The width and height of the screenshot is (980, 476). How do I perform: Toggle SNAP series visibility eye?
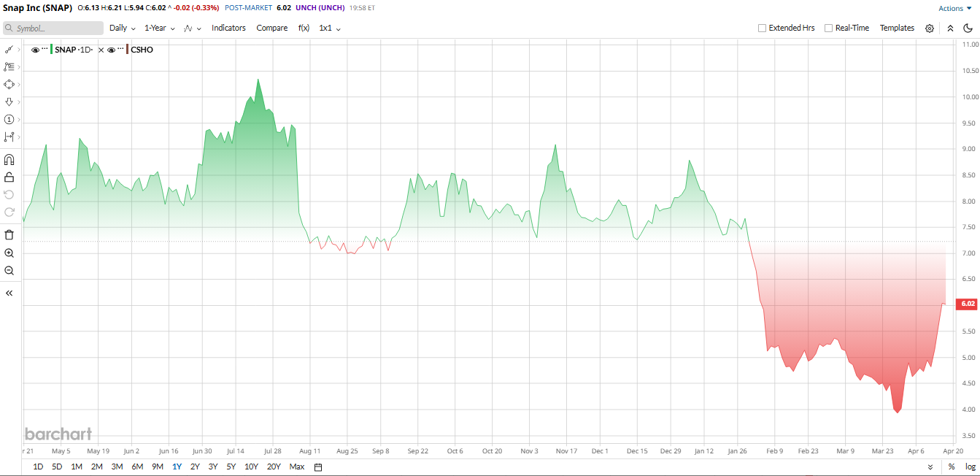(x=35, y=50)
